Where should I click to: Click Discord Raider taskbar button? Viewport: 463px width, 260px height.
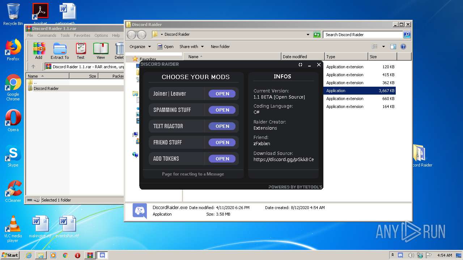click(x=102, y=255)
